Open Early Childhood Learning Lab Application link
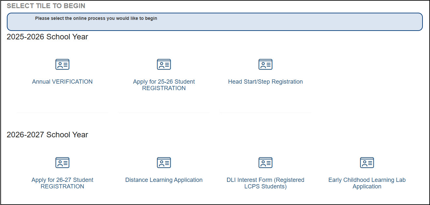430x205 pixels. click(x=367, y=183)
